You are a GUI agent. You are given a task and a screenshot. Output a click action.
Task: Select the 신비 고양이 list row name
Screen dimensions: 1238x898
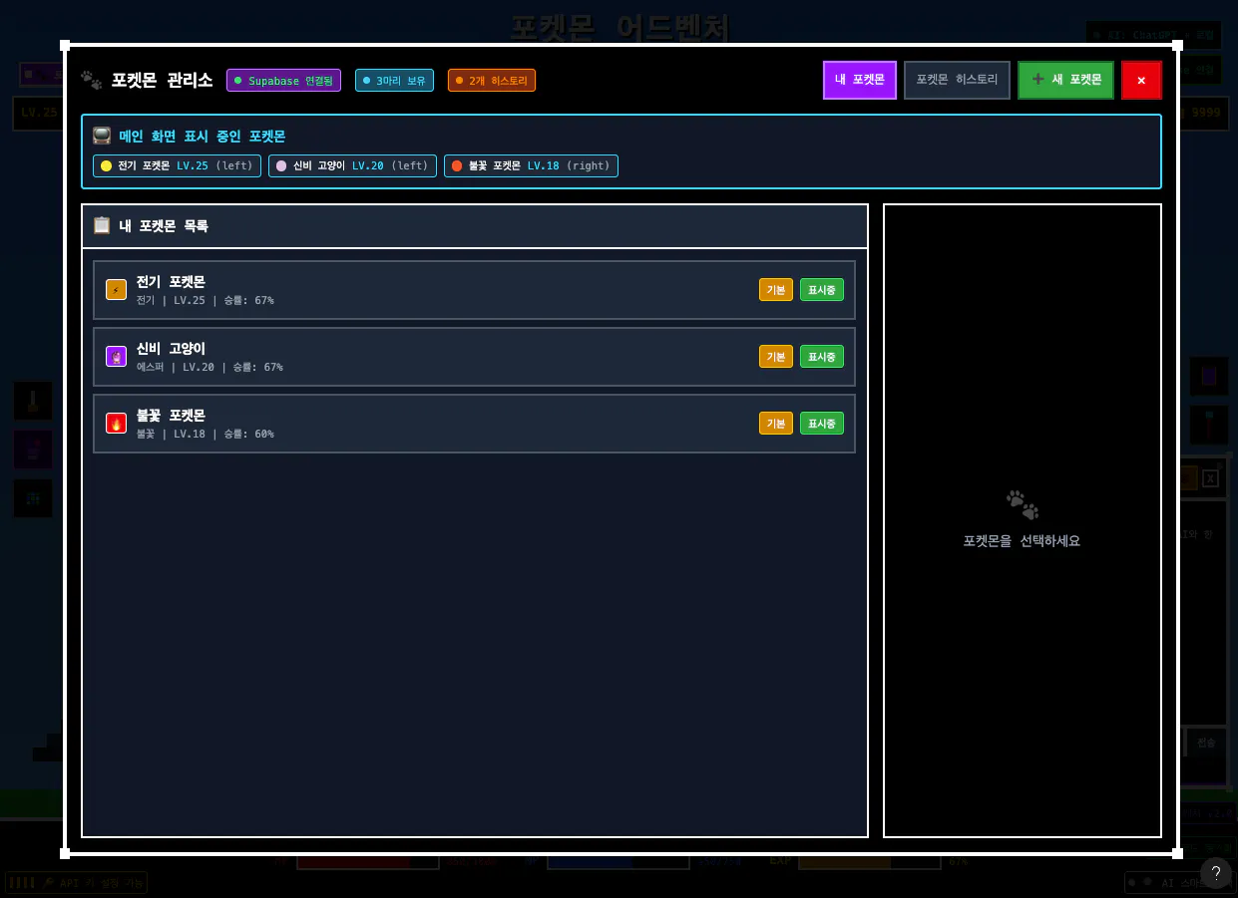[x=171, y=349]
